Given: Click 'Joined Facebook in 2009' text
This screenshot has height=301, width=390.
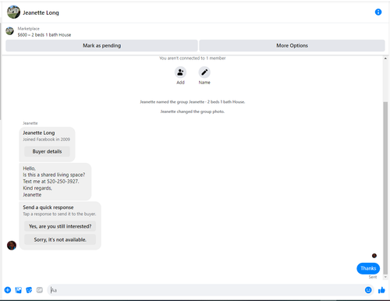Looking at the screenshot, I should point(46,140).
